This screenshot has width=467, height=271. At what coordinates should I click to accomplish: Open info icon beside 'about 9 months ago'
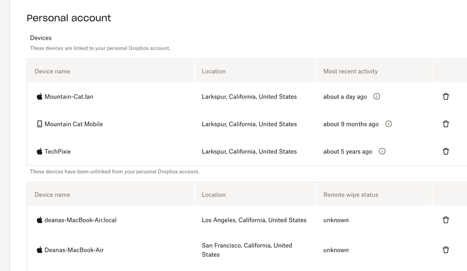click(389, 124)
